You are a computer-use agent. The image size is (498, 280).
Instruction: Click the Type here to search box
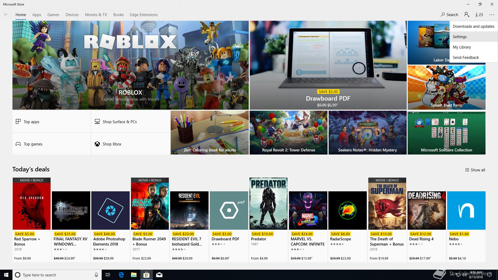click(57, 275)
